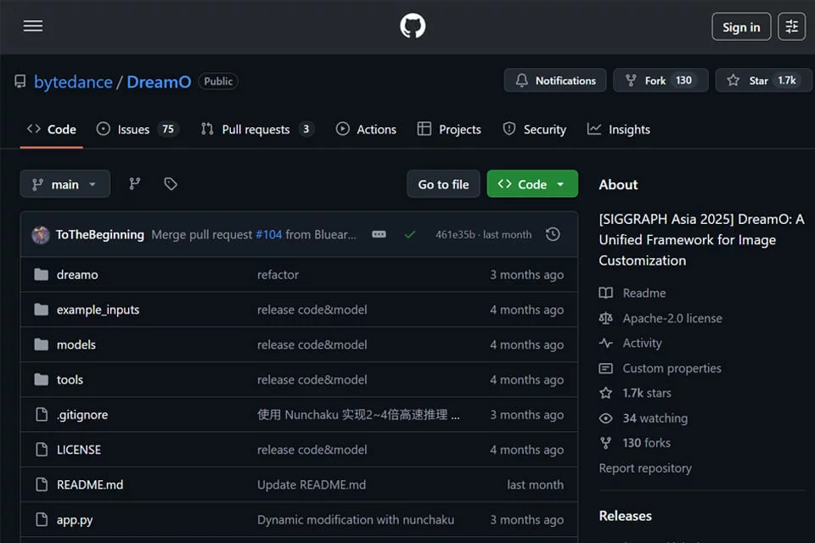Open the Actions tab

(366, 129)
